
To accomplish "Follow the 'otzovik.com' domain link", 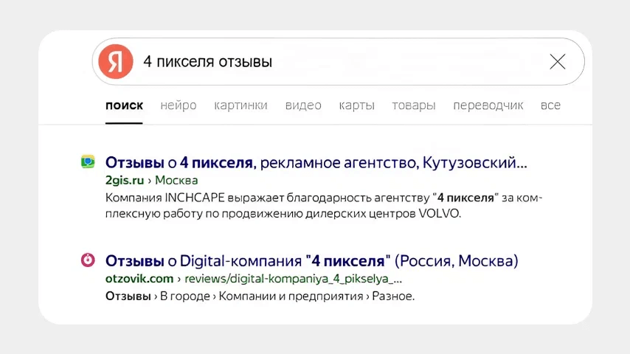I will pos(139,279).
